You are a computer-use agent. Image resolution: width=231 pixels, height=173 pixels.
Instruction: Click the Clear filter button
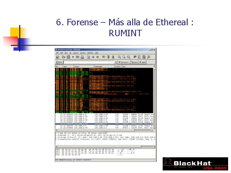(134, 62)
